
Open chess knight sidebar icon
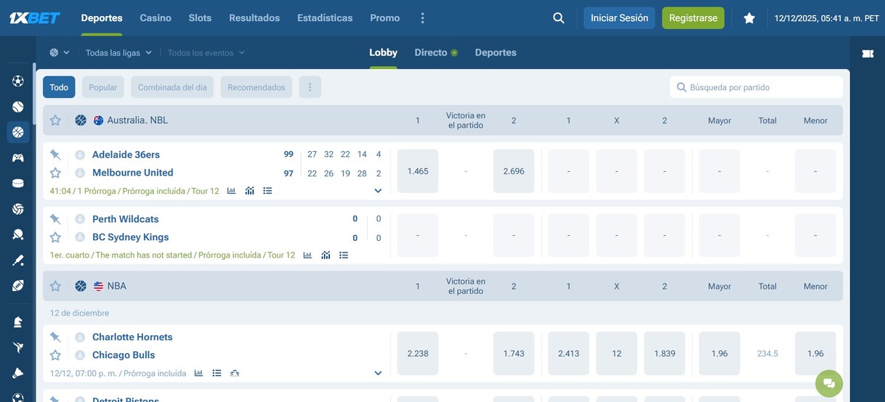17,321
